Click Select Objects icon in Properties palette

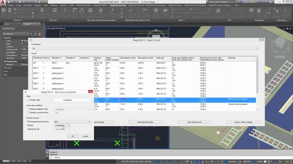(35, 34)
